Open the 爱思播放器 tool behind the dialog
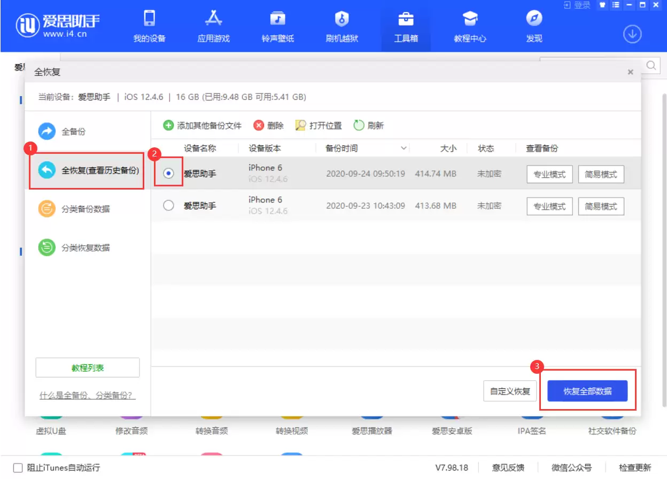Viewport: 667px width, 479px height. pos(372,430)
